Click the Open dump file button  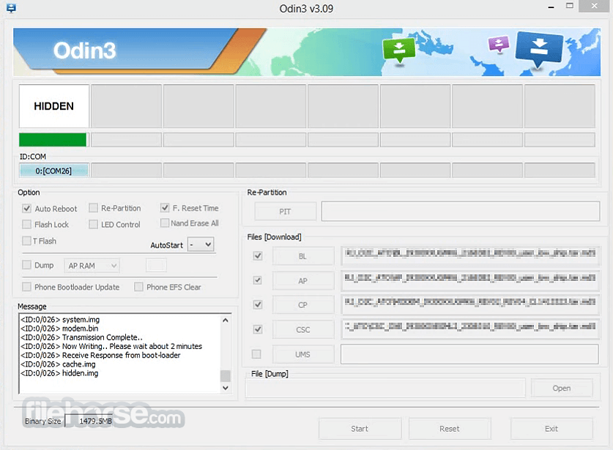pos(562,388)
